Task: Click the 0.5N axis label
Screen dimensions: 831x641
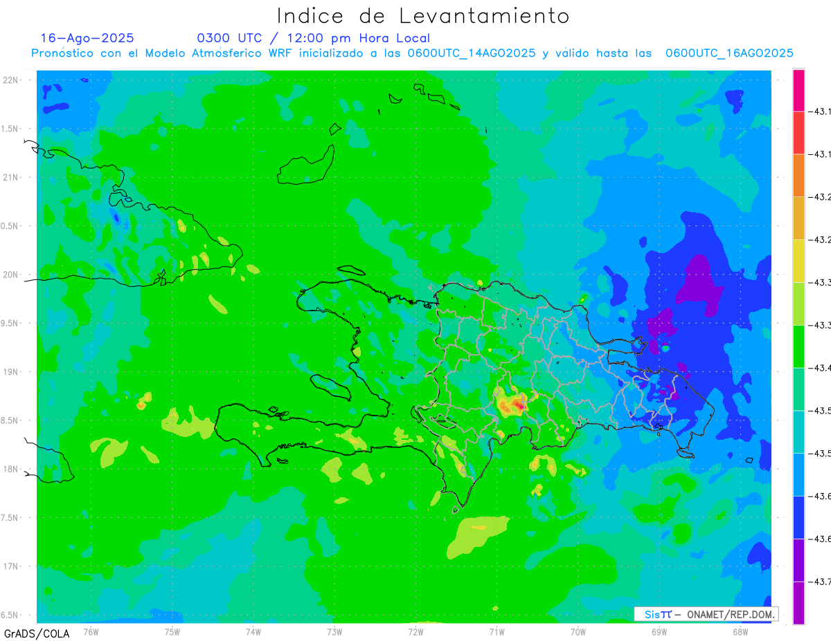Action: point(10,226)
